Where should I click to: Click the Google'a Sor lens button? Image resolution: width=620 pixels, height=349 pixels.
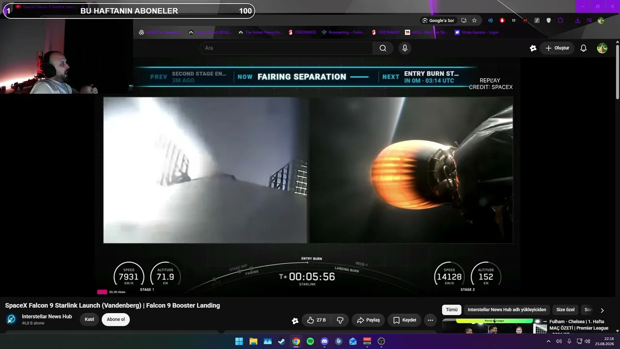tap(438, 20)
